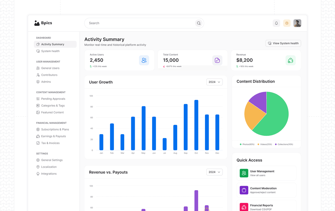Open the user profile avatar
This screenshot has height=211, width=335.
(297, 23)
